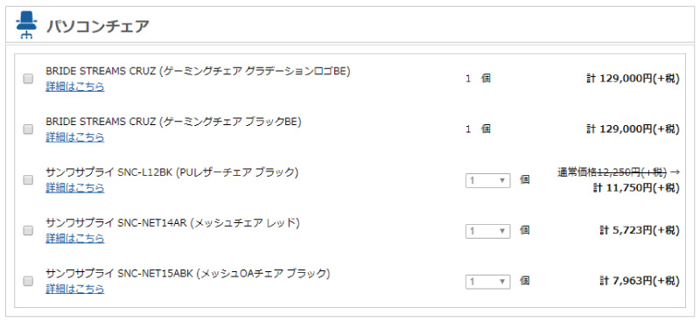Viewport: 700px width, 322px height.
Task: Open quantity dropdown for SNC-L12BK chair
Action: point(487,180)
